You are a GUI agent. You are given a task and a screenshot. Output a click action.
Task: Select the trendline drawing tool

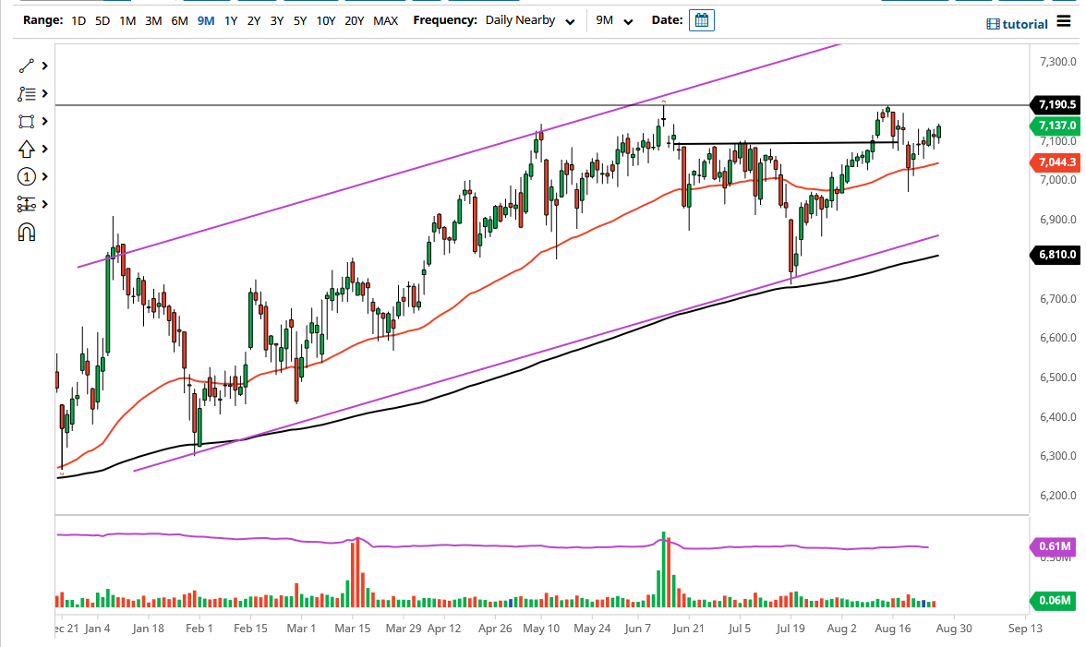(x=24, y=65)
